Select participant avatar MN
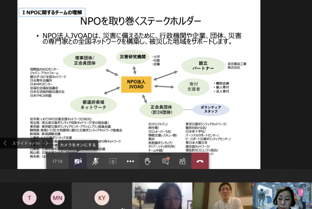312x209 pixels. point(58,198)
